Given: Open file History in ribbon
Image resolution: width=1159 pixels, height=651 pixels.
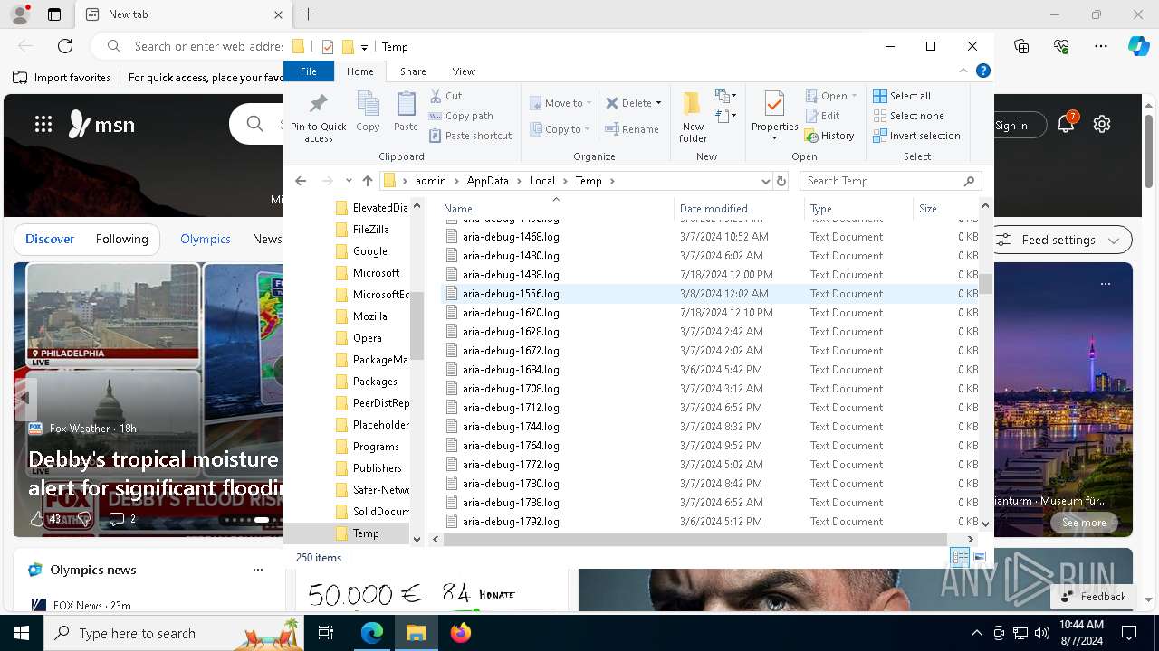Looking at the screenshot, I should 829,136.
